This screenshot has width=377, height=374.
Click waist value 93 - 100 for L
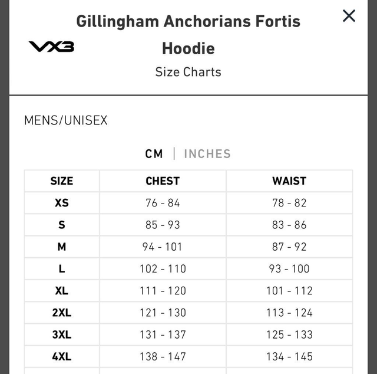(289, 268)
